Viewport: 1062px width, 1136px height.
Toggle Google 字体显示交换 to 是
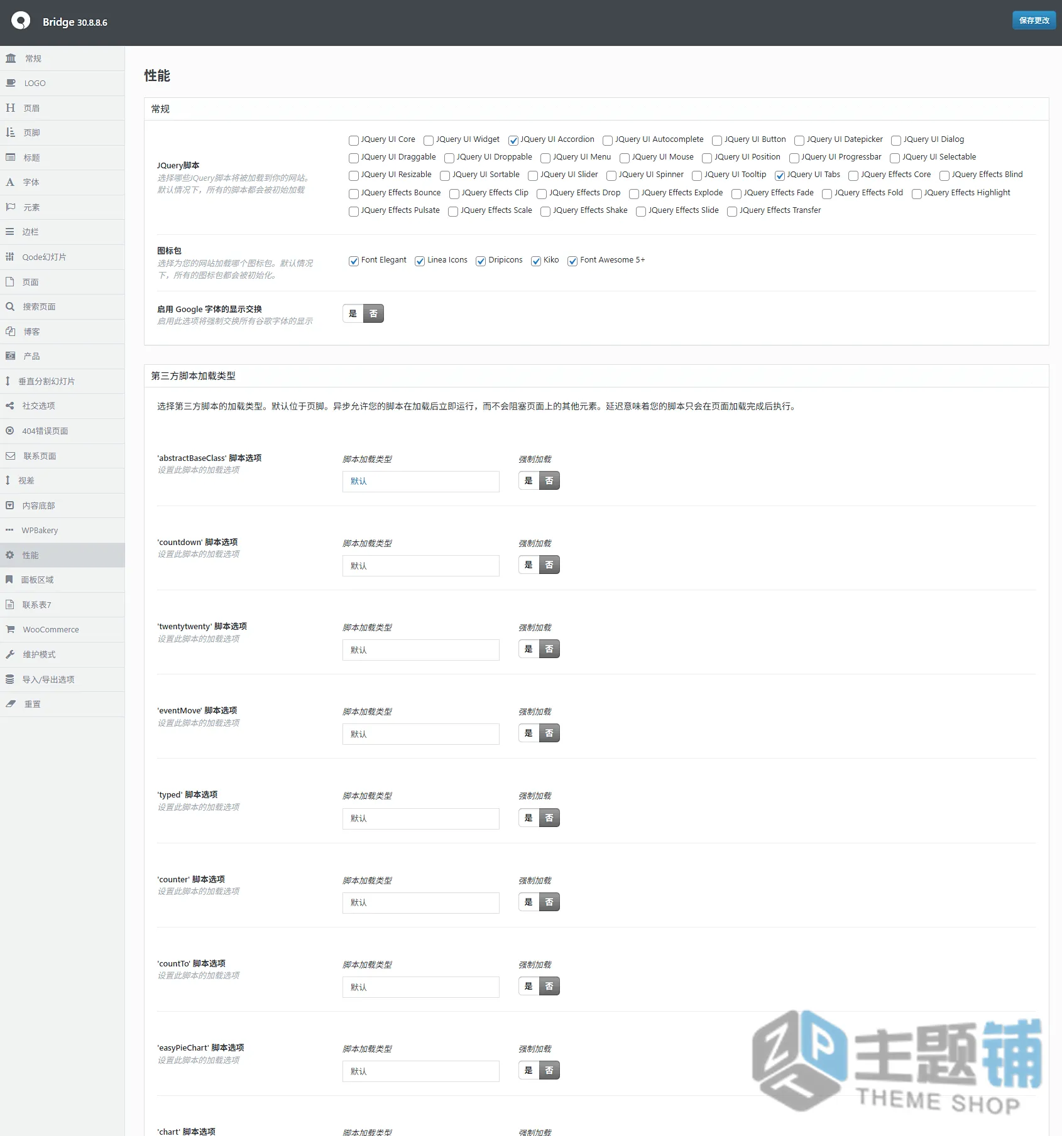[353, 313]
